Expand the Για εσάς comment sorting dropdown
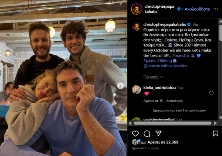 (x=153, y=77)
